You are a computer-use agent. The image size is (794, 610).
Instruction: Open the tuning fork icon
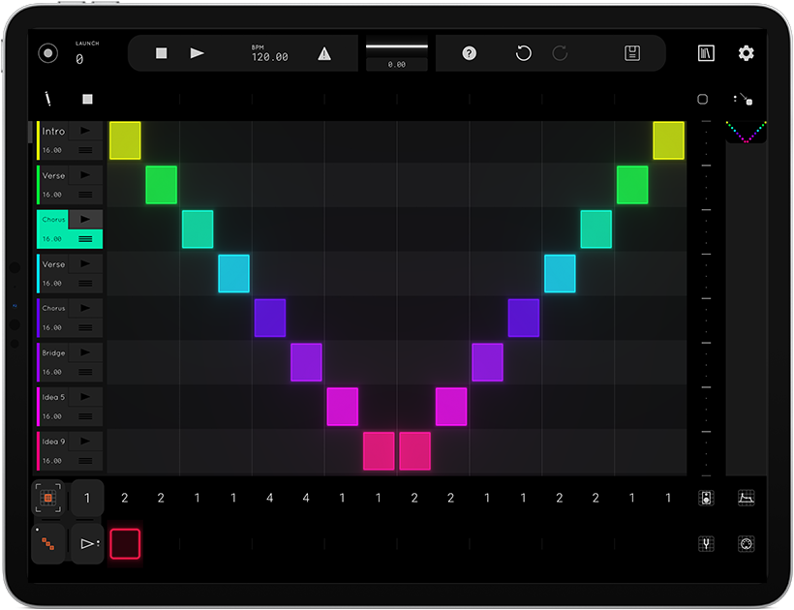click(x=706, y=544)
